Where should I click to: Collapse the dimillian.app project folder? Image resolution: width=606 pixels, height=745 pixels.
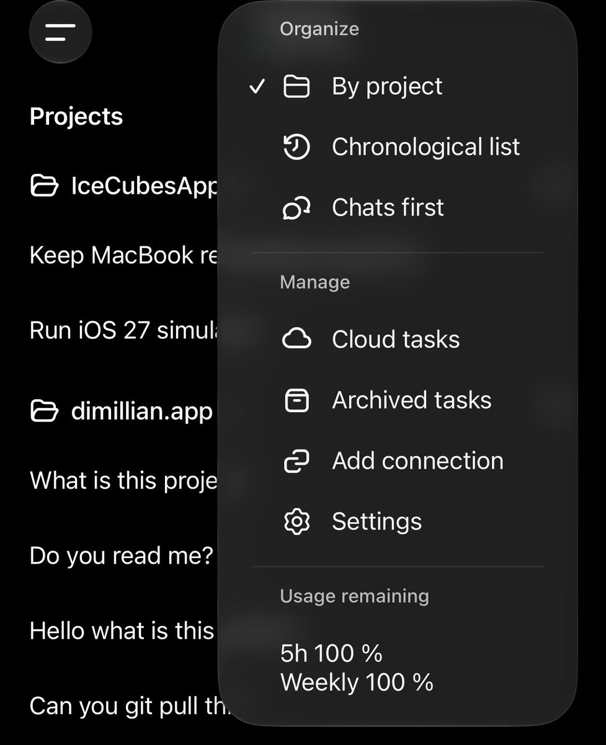(122, 410)
